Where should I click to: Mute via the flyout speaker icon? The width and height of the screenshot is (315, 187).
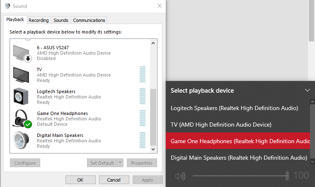click(x=180, y=176)
